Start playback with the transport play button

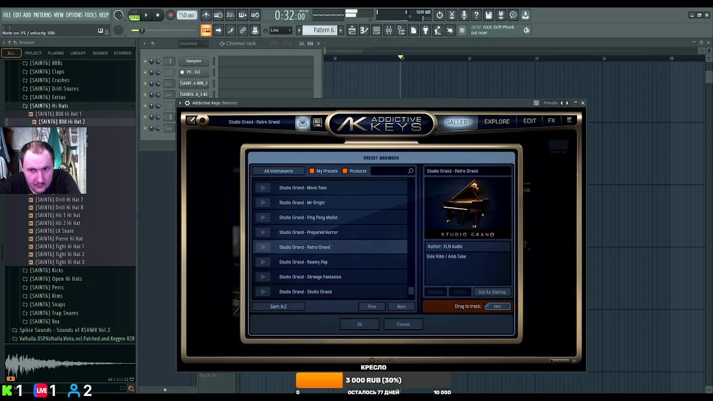click(145, 16)
